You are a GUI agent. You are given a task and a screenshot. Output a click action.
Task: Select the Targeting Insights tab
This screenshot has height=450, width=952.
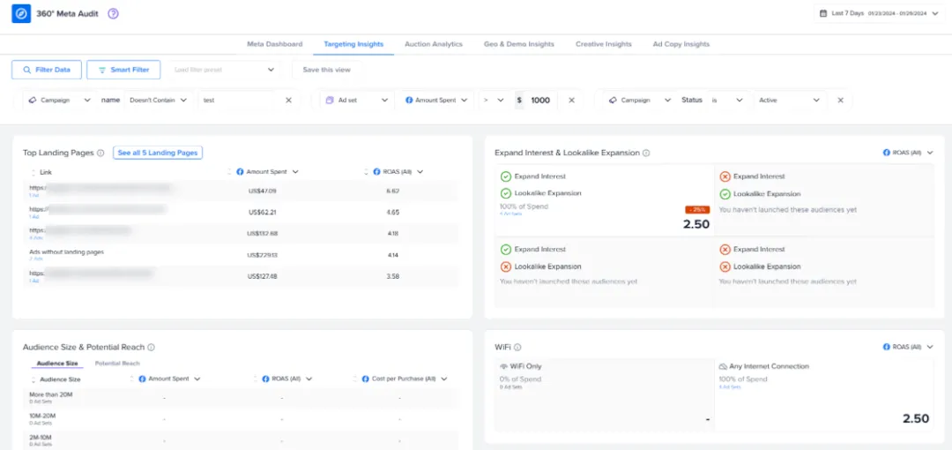click(x=353, y=44)
